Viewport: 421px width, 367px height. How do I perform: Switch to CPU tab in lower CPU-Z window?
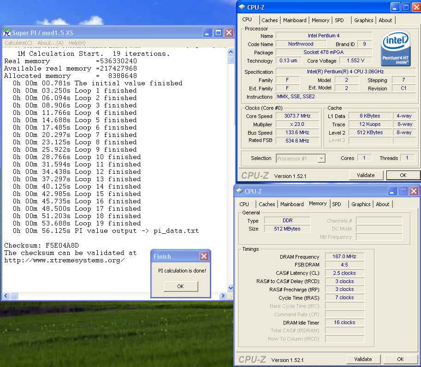coord(244,204)
